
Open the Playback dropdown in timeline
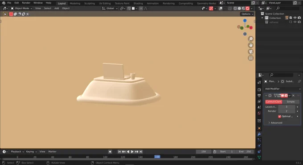pyautogui.click(x=17, y=152)
